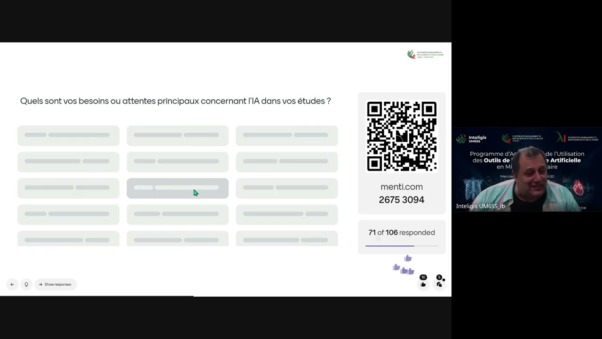Select the join code 2675 3094
This screenshot has width=602, height=339.
click(x=402, y=200)
